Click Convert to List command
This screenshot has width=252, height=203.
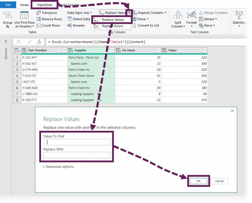point(146,26)
